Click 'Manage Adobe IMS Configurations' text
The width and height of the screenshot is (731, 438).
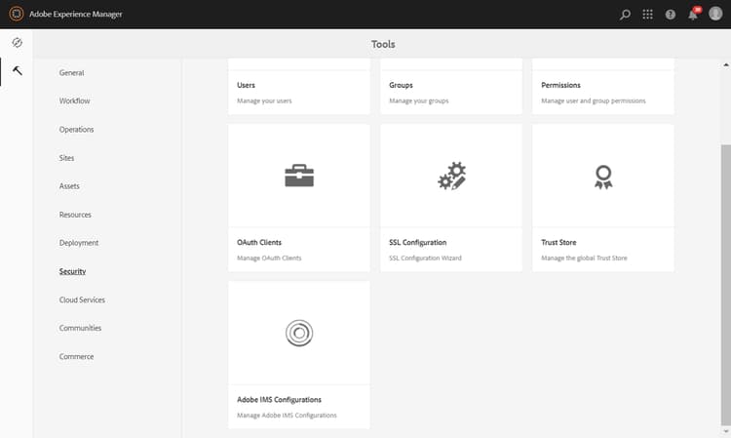coord(287,416)
